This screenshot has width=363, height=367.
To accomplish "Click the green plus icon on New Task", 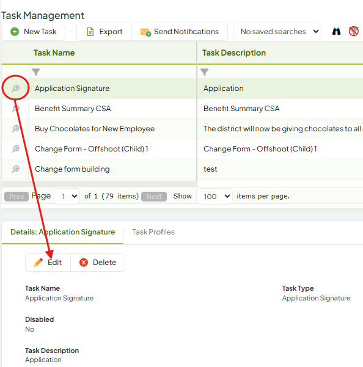I will (x=15, y=32).
